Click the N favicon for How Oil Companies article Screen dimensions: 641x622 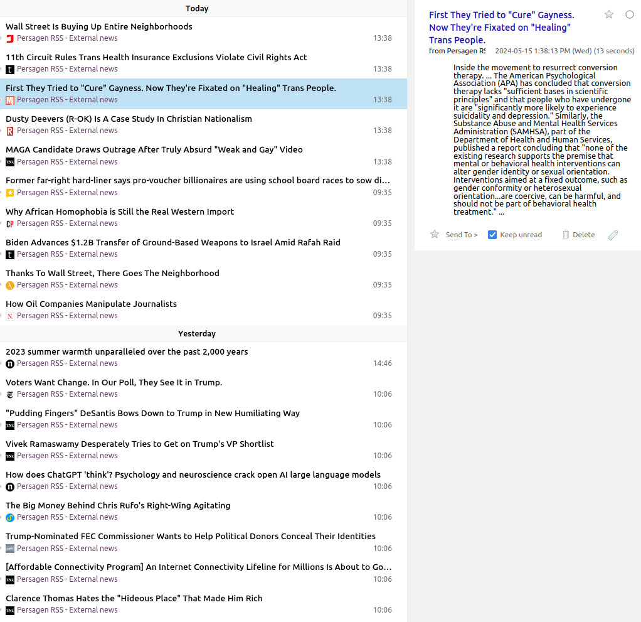(10, 316)
